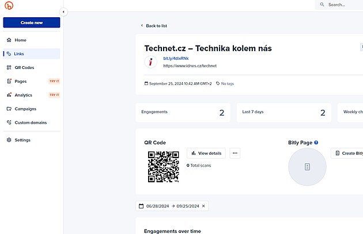This screenshot has width=363, height=234.
Task: Click the QR code thumbnail image
Action: point(163,166)
